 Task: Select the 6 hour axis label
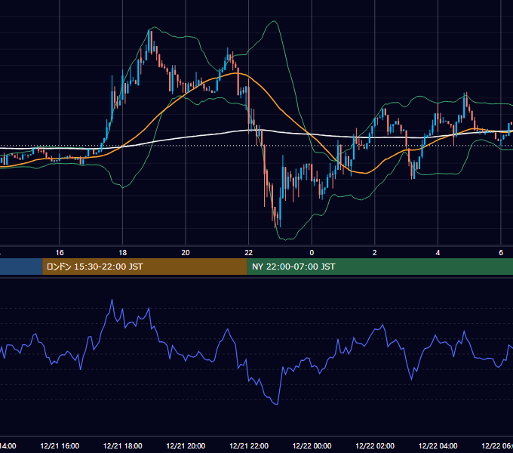click(501, 253)
